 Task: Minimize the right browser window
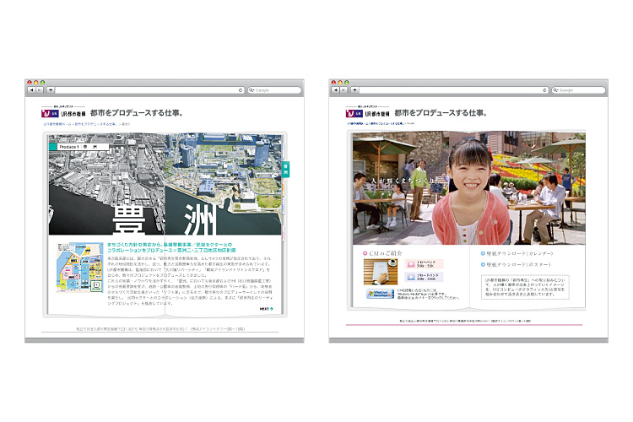(340, 83)
